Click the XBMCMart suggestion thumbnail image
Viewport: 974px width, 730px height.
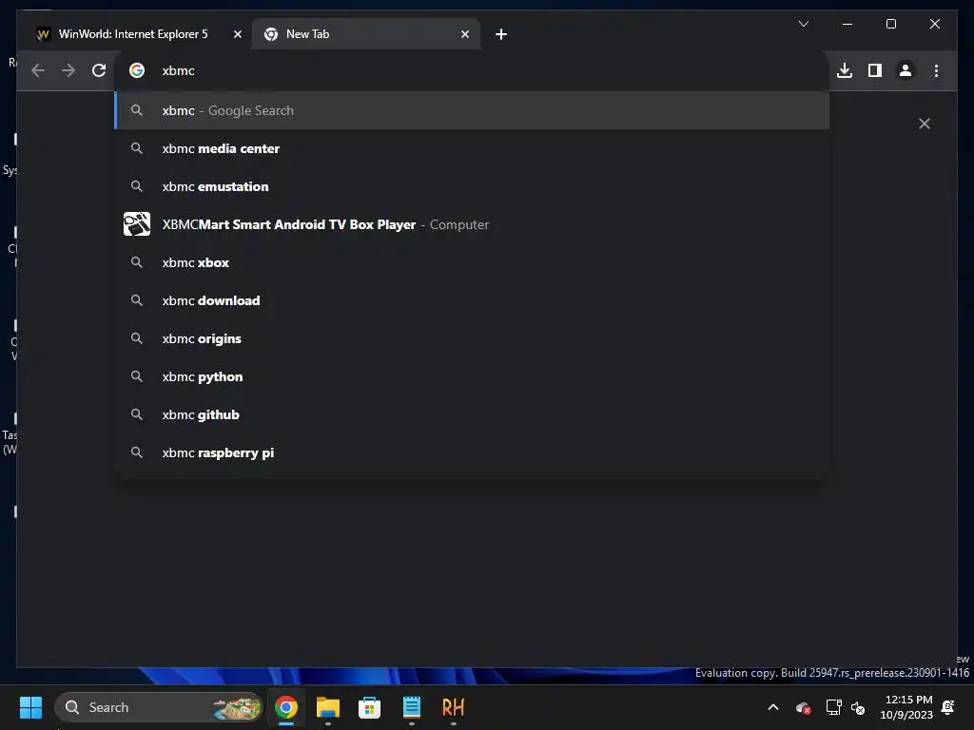pyautogui.click(x=137, y=224)
